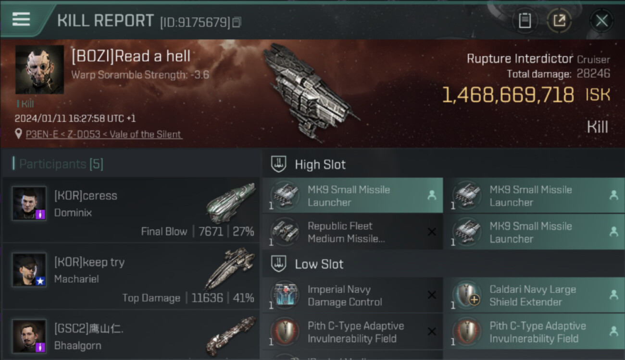Open Read a hell pilot portrait
Screen dimensions: 625x360
pyautogui.click(x=39, y=70)
